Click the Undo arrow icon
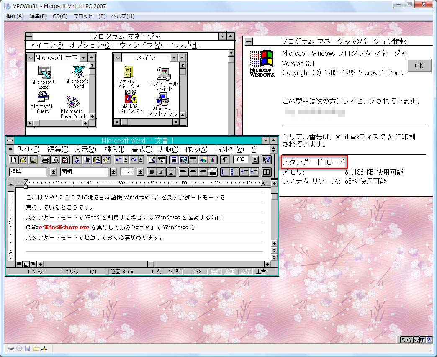437x357 pixels. pyautogui.click(x=119, y=160)
